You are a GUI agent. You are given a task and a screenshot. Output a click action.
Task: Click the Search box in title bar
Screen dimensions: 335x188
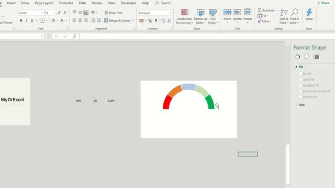pyautogui.click(x=163, y=3)
